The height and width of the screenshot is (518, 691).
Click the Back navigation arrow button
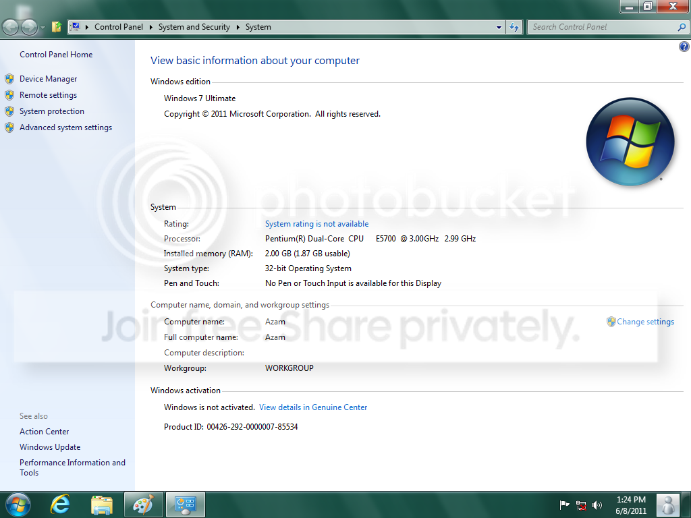point(11,27)
